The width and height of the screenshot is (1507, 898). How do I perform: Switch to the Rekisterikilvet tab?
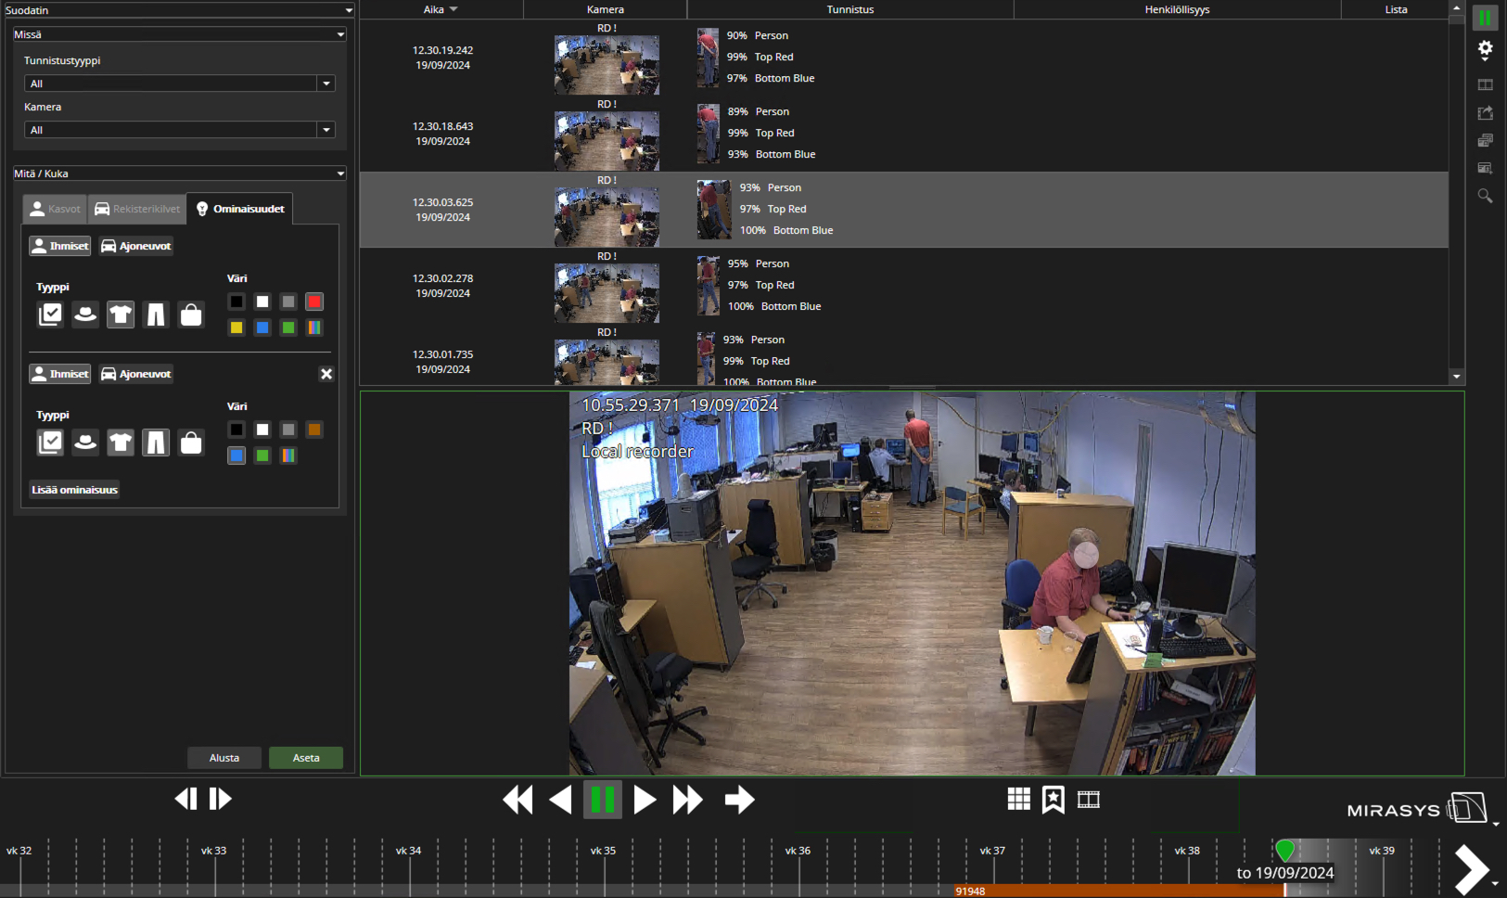[x=137, y=209]
